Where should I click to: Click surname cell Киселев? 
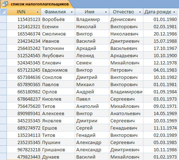coord(58,99)
